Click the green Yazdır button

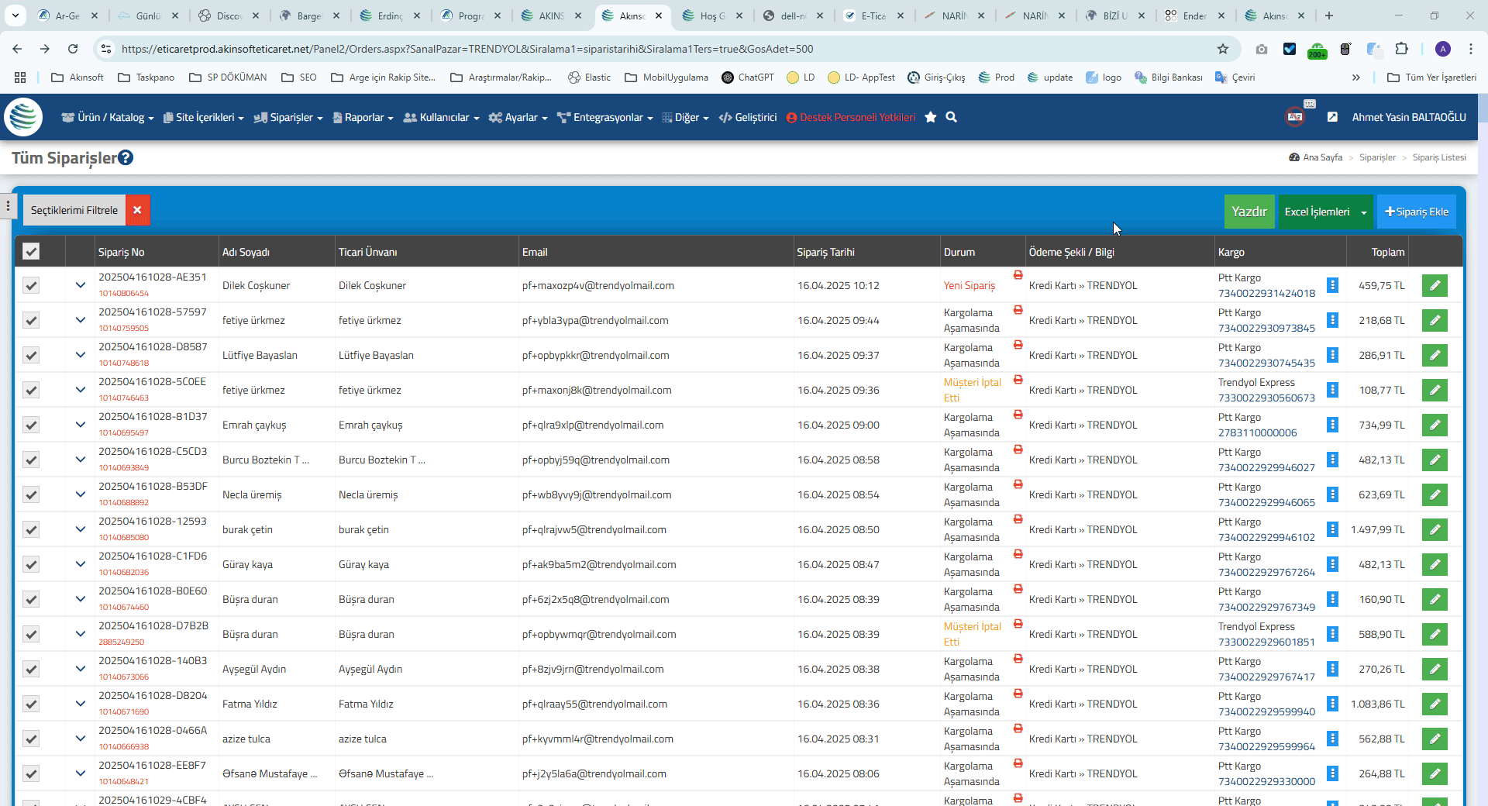pyautogui.click(x=1249, y=212)
